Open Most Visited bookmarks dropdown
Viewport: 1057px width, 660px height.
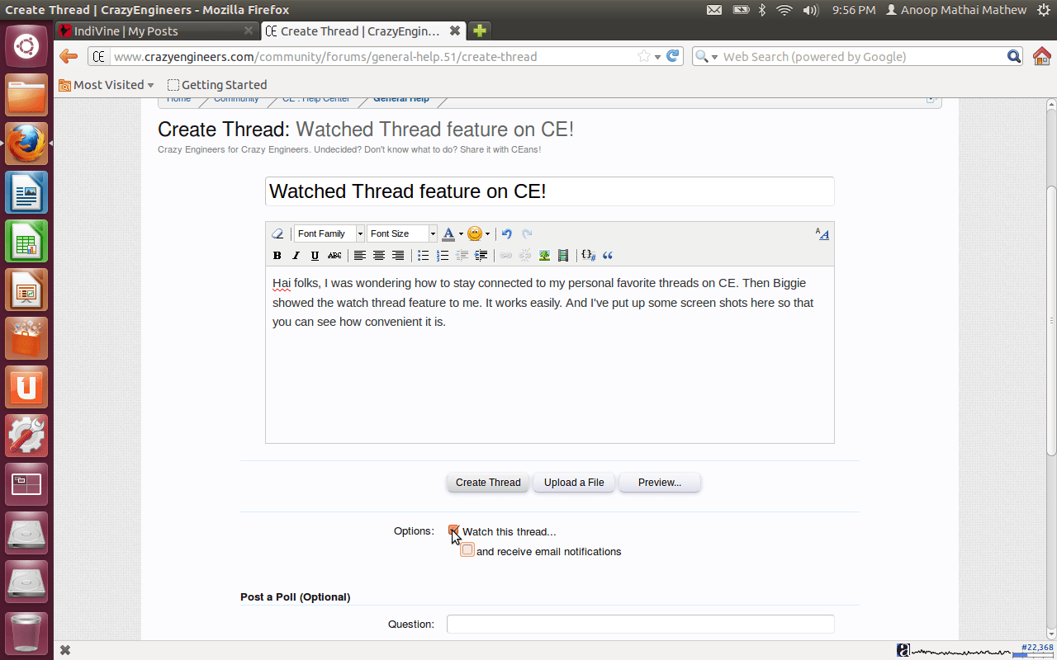point(106,85)
